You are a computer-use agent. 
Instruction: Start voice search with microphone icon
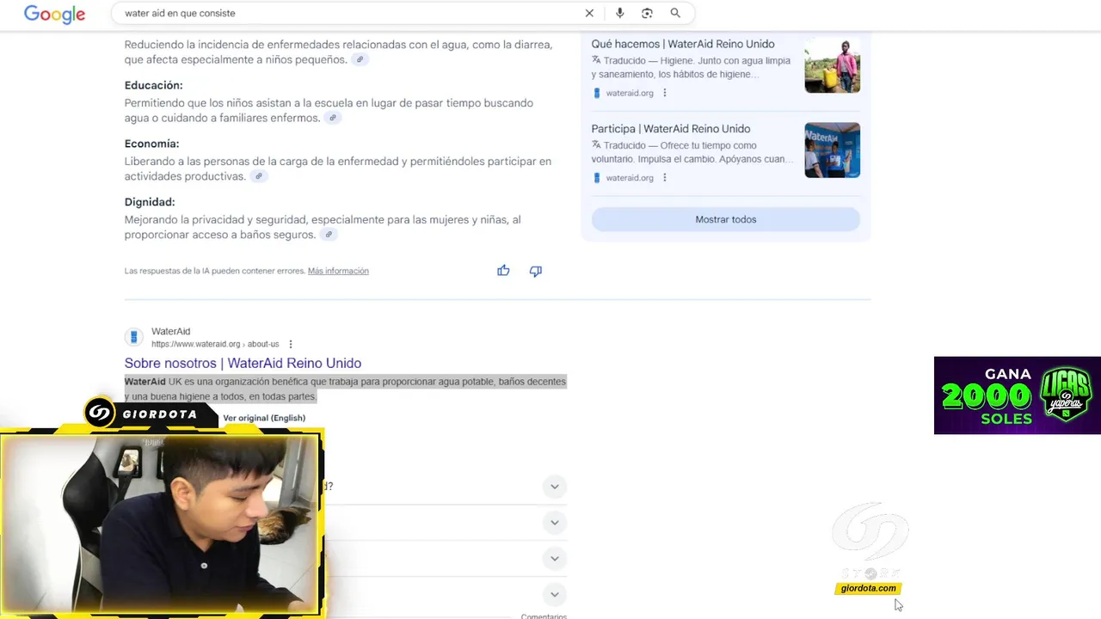pos(619,13)
